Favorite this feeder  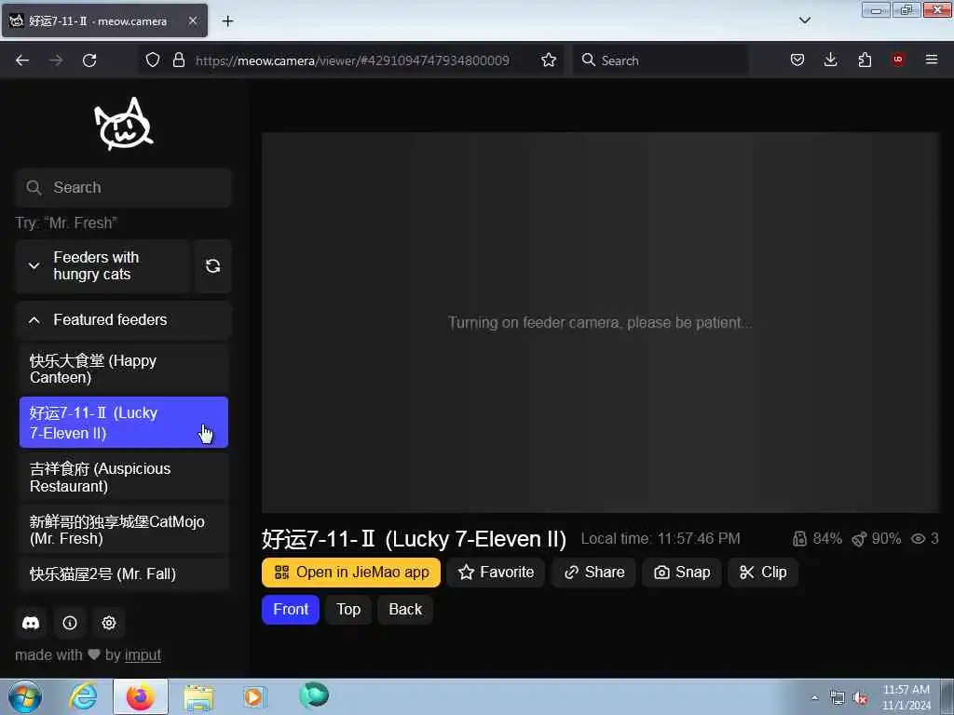click(x=496, y=573)
